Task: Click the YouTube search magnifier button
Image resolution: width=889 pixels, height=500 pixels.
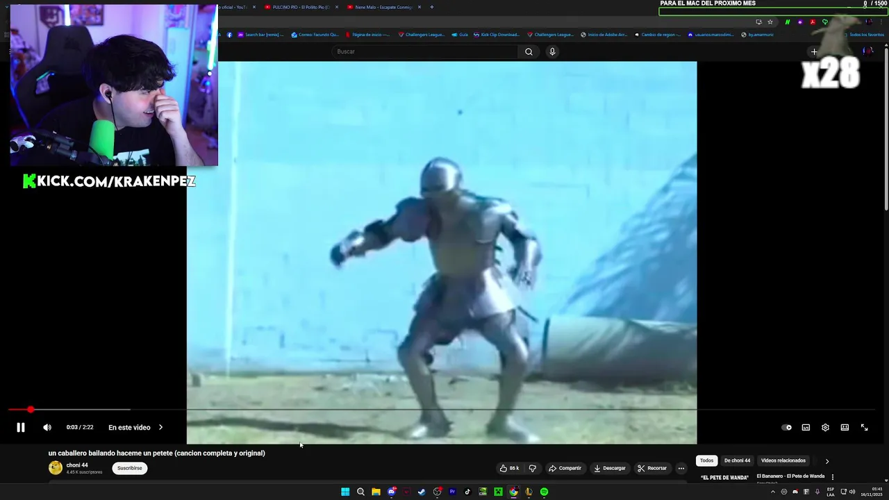Action: pos(529,51)
